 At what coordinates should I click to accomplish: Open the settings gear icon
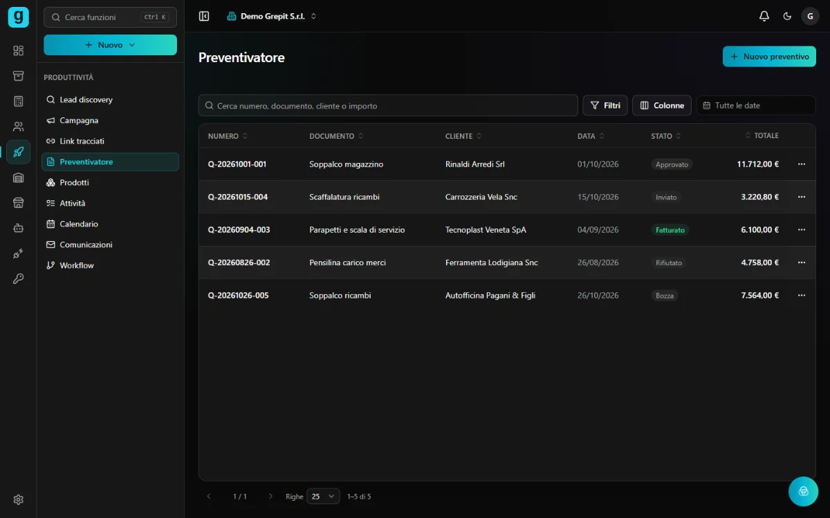pyautogui.click(x=19, y=499)
